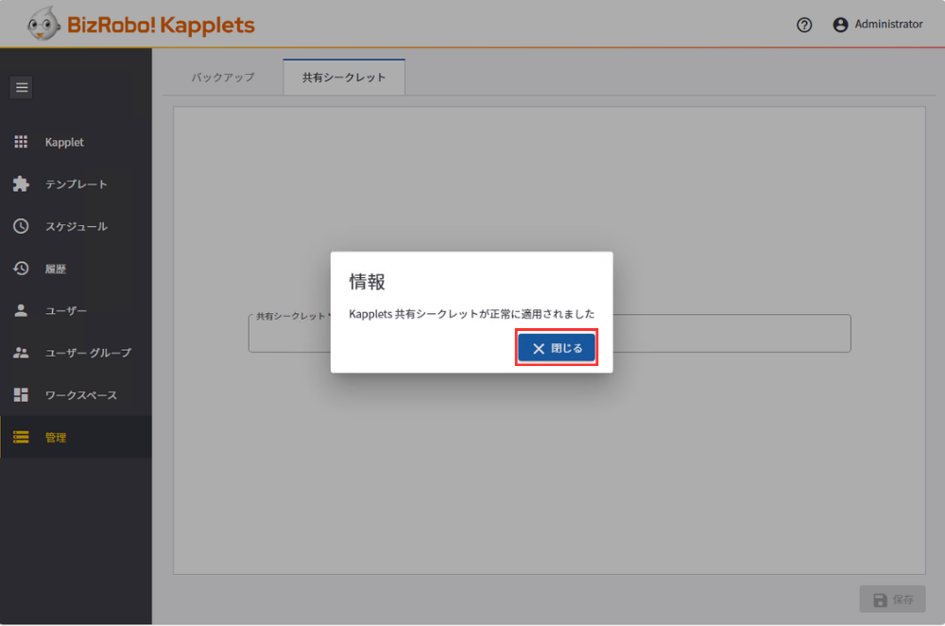Go to テンプレート menu item
Image resolution: width=945 pixels, height=626 pixels.
click(76, 184)
